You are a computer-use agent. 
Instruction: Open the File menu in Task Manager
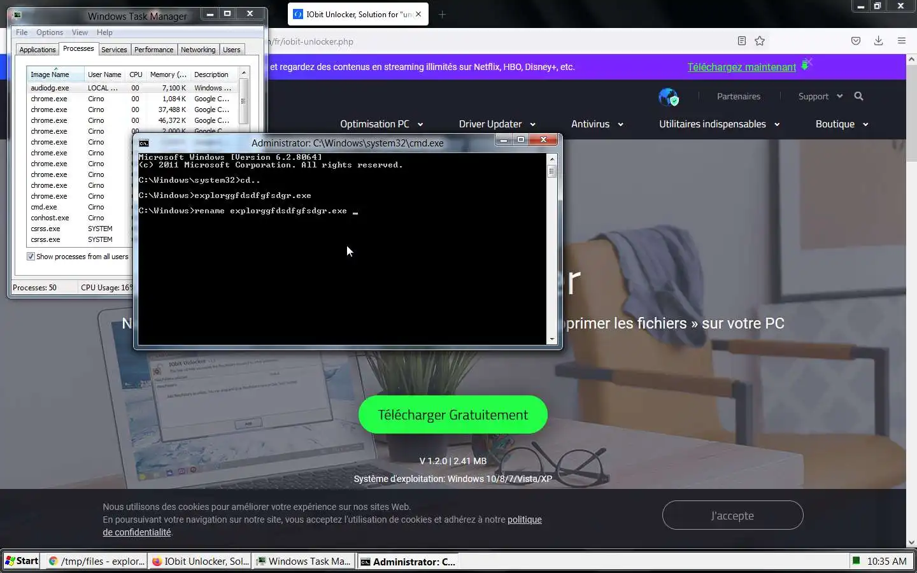22,32
